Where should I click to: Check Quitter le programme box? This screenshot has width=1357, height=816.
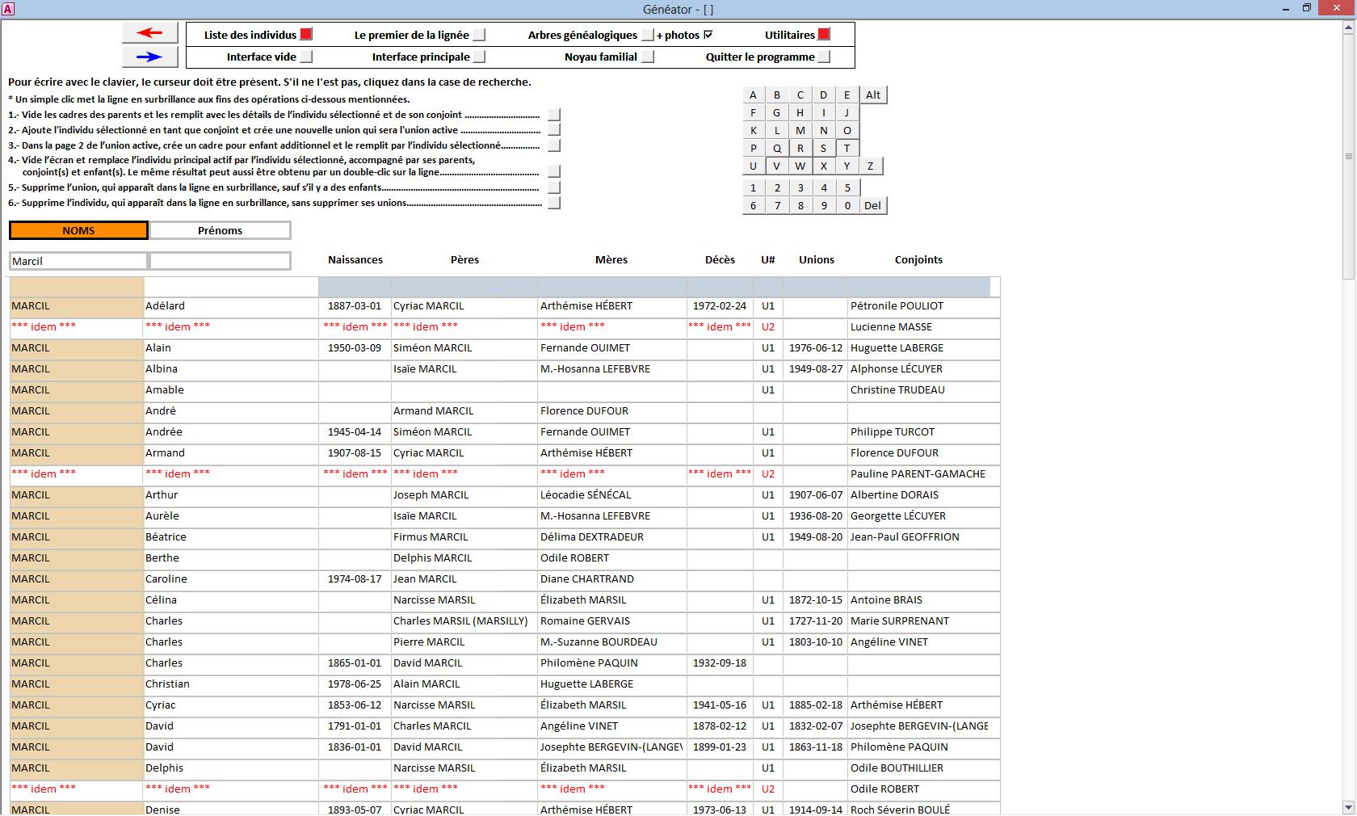pos(824,57)
